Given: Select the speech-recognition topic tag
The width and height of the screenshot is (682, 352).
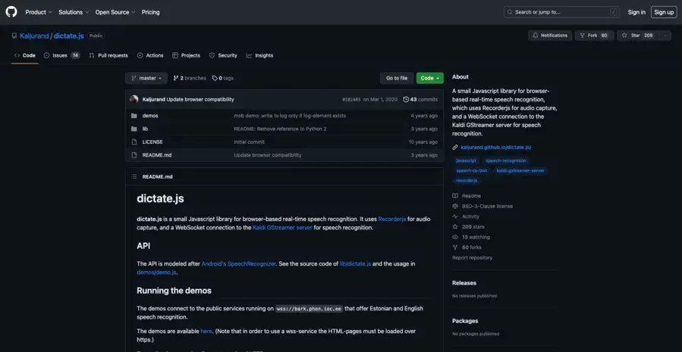Looking at the screenshot, I should 506,160.
